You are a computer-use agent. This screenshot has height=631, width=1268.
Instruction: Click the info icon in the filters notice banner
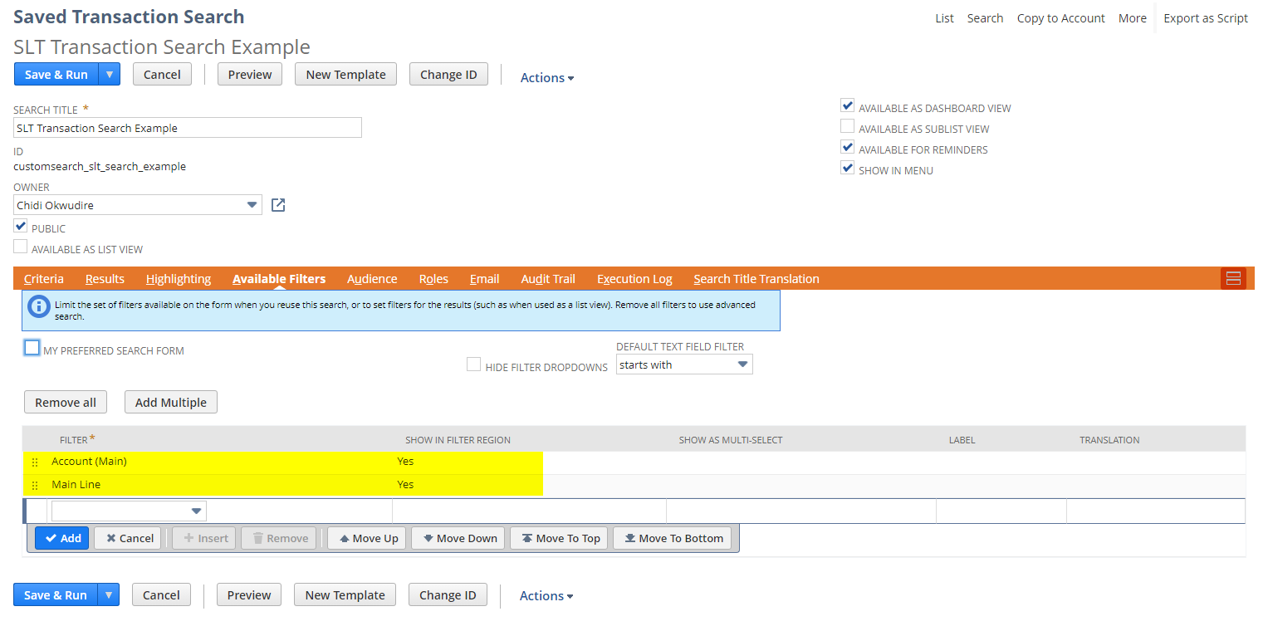tap(38, 306)
